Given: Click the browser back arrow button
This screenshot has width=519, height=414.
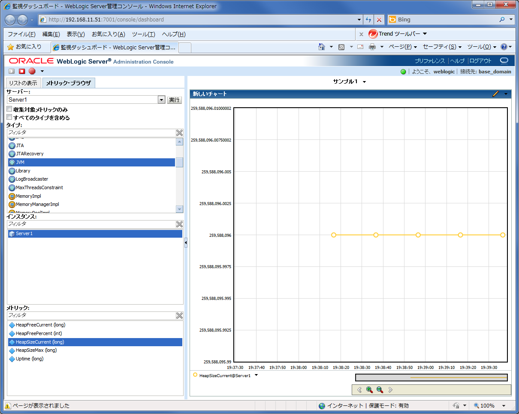Looking at the screenshot, I should tap(10, 20).
